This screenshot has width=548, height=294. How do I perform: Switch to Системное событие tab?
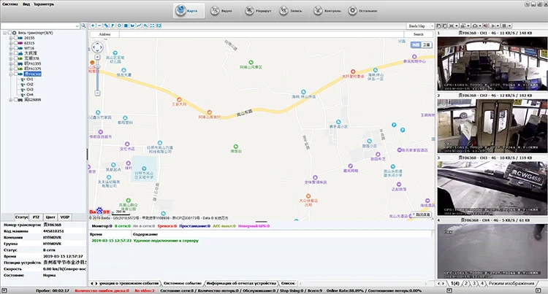(183, 283)
